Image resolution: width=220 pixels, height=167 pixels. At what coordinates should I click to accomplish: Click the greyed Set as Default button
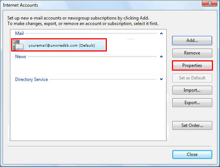point(192,78)
